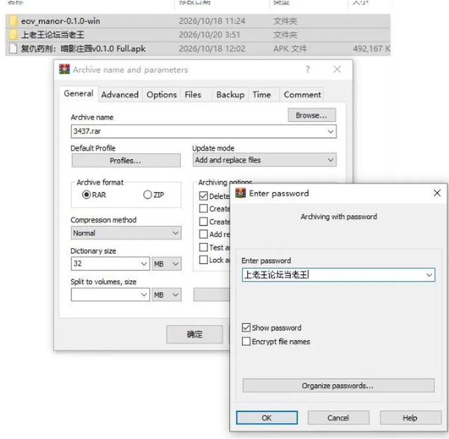Open the Comment tab
This screenshot has width=449, height=439.
pos(302,95)
